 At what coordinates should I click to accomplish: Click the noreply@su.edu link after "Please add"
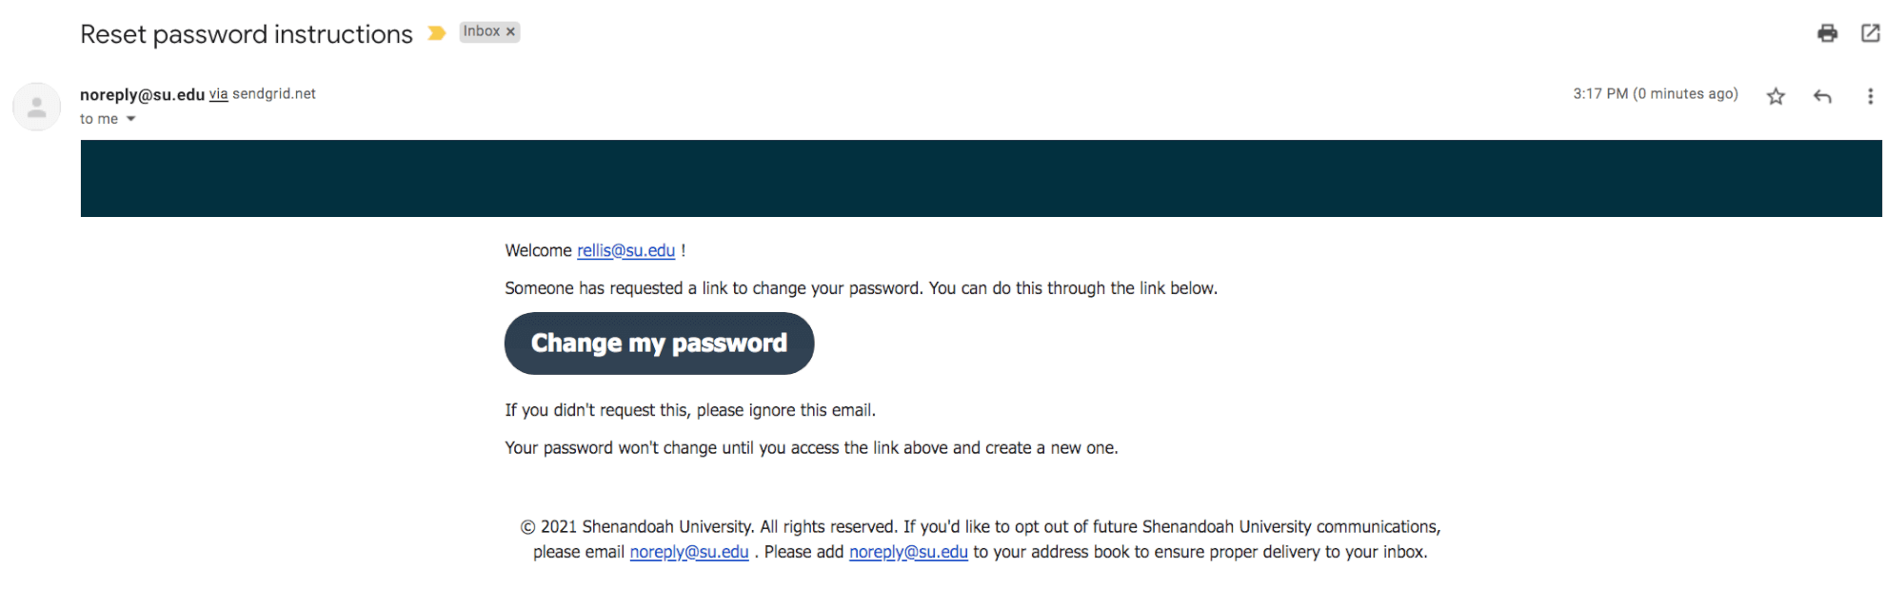point(908,552)
